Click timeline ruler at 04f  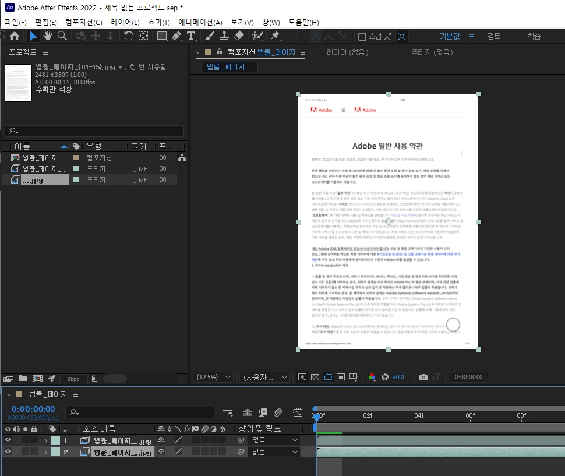tap(419, 415)
